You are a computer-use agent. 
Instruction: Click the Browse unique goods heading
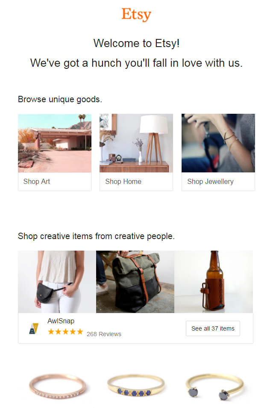pyautogui.click(x=60, y=100)
